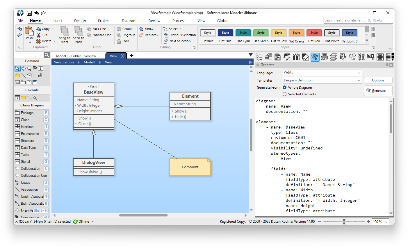The width and height of the screenshot is (408, 248).
Task: Add a new tab with plus button
Action: tap(132, 56)
